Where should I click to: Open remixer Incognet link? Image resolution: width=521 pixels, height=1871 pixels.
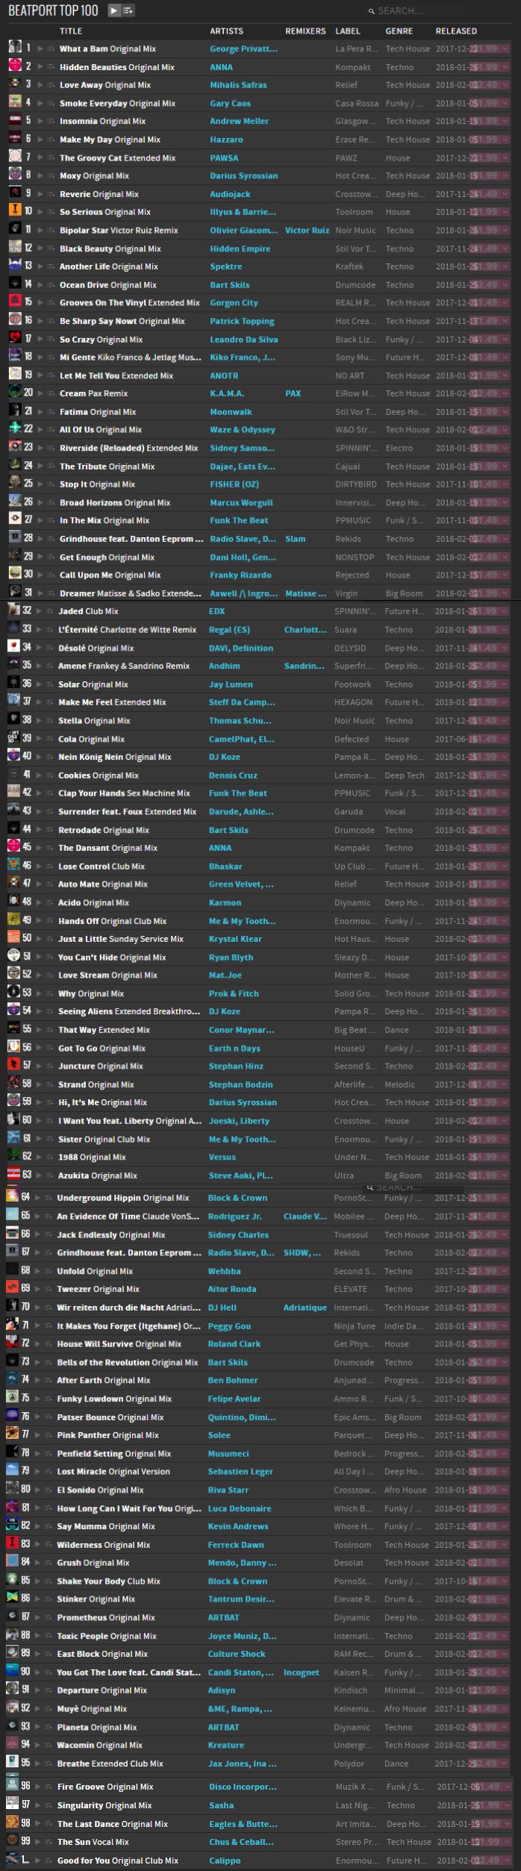click(301, 1672)
